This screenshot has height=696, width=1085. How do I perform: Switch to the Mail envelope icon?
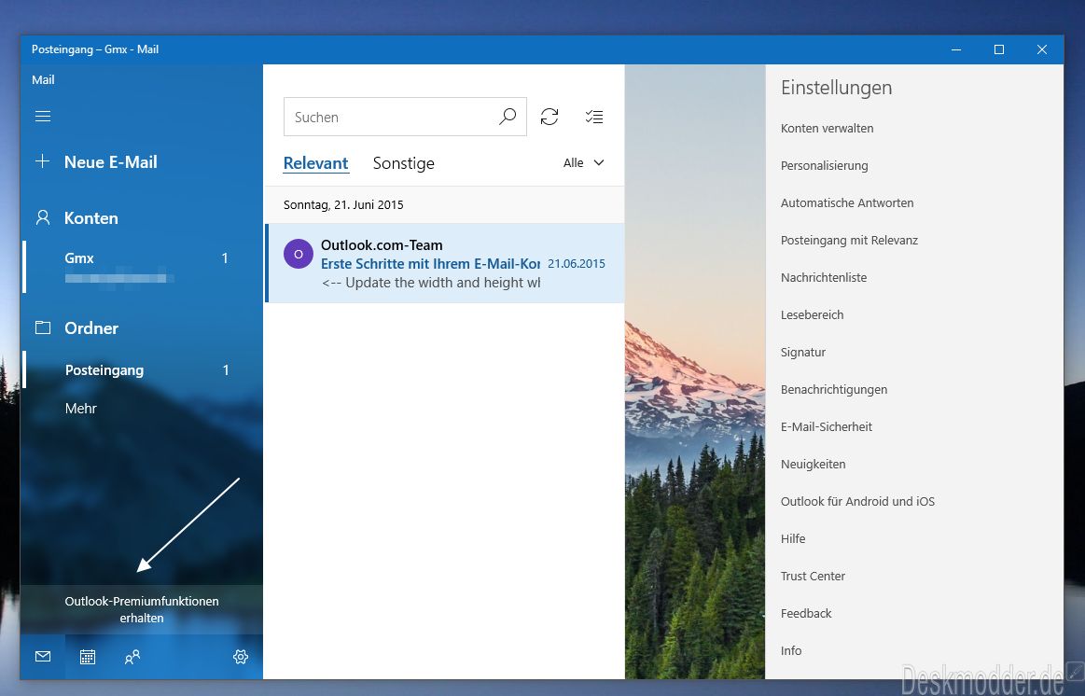tap(43, 657)
